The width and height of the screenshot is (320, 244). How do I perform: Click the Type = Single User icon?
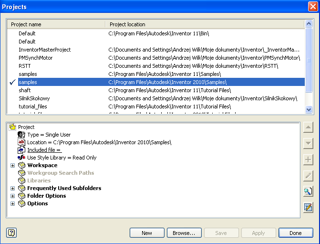(x=21, y=135)
